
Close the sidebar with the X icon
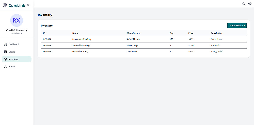pos(28,5)
